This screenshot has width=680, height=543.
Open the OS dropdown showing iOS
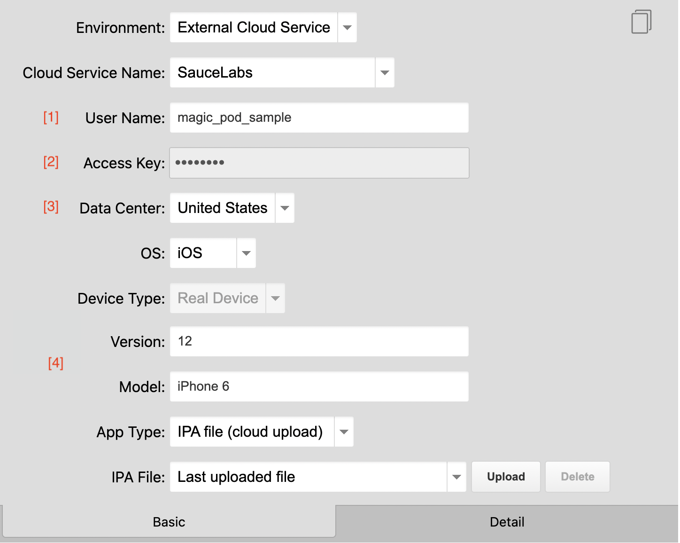[x=213, y=253]
